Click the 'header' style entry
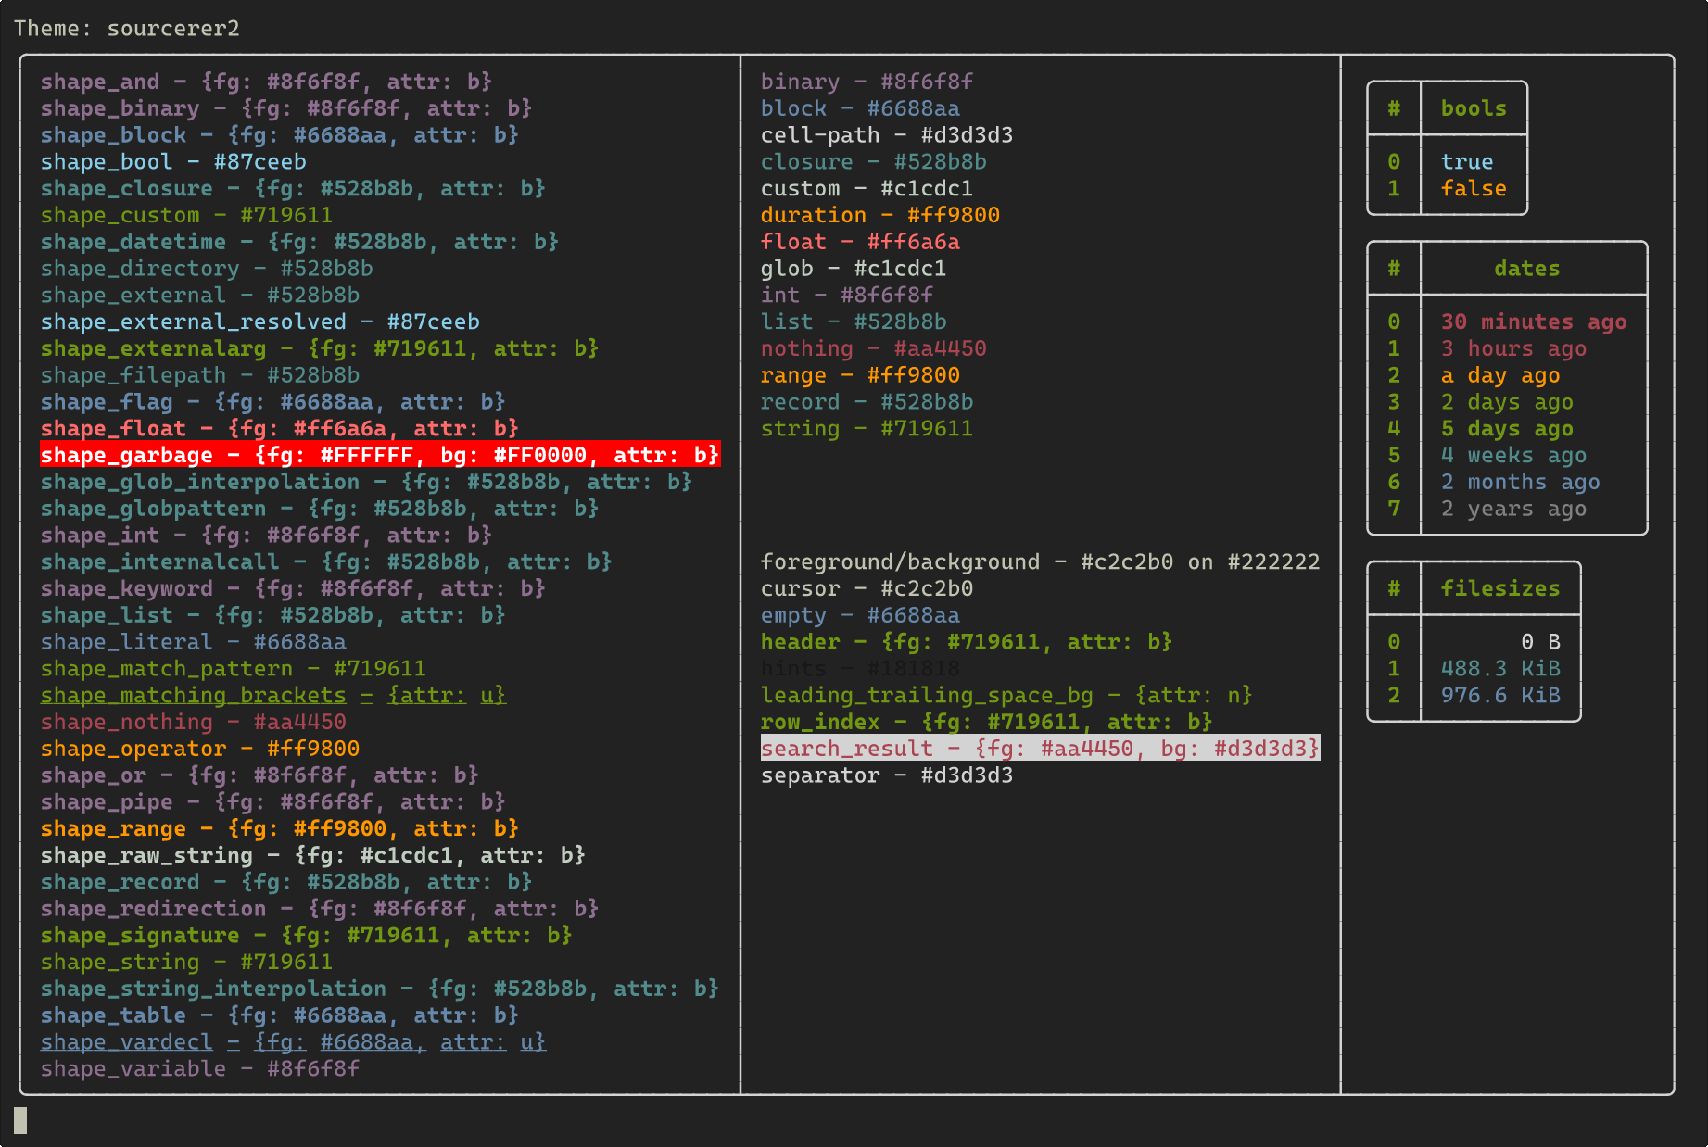1708x1147 pixels. (967, 642)
